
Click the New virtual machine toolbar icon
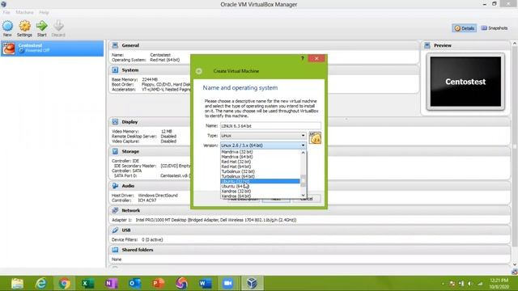[7, 26]
